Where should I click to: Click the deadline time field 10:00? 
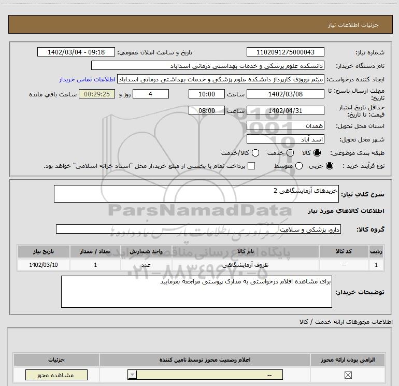click(207, 94)
